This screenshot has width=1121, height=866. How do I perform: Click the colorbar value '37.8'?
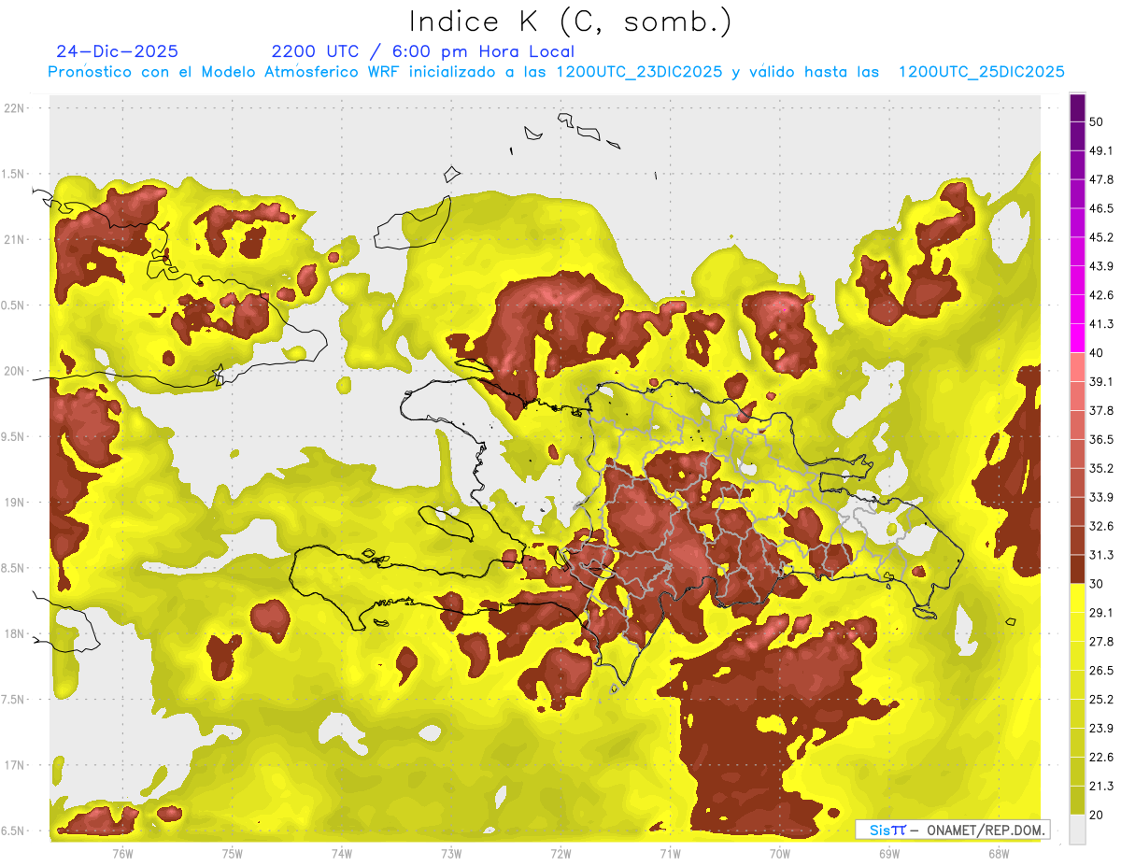coord(1100,410)
